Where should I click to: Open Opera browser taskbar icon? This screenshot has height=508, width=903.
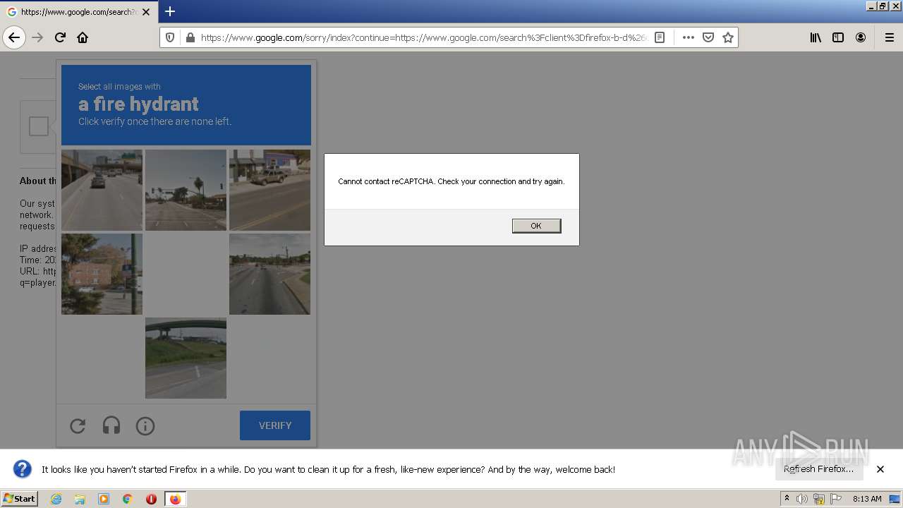151,499
